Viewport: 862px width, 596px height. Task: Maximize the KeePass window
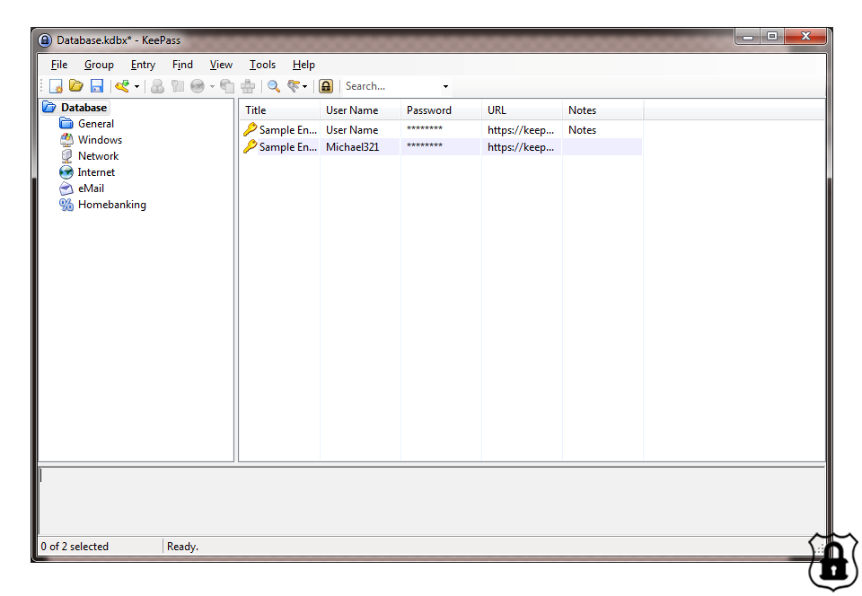(x=772, y=36)
